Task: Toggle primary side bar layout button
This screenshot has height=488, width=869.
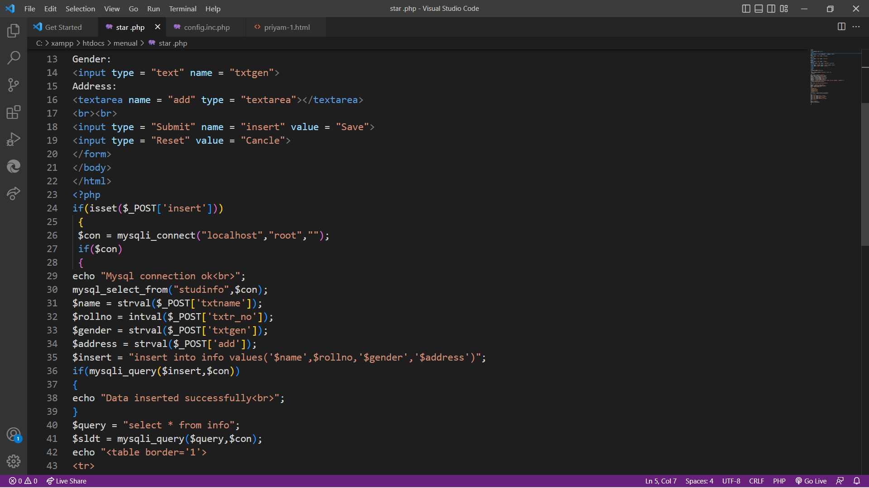Action: click(x=746, y=9)
